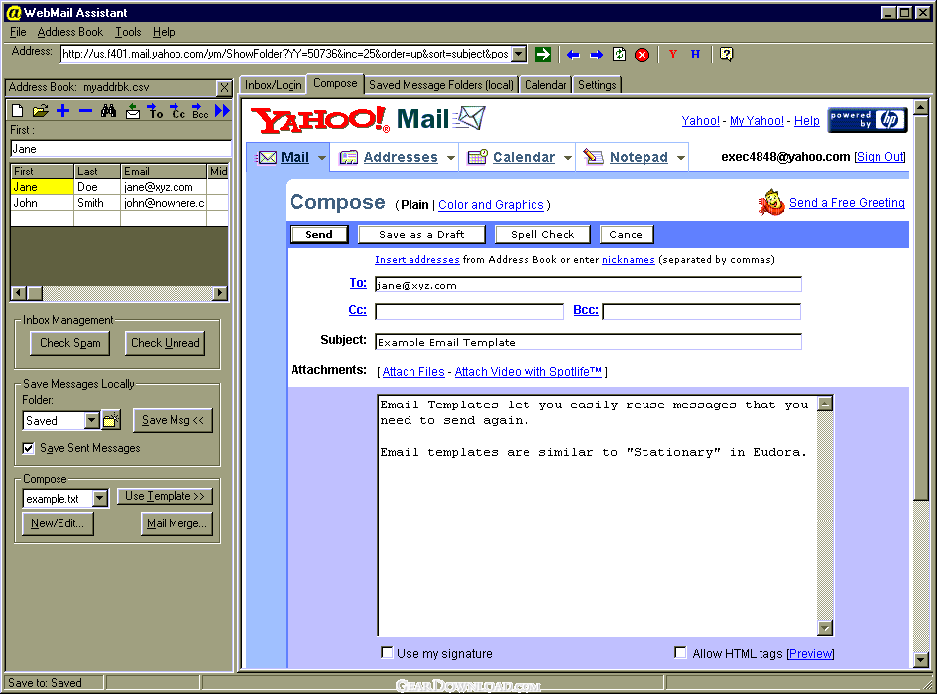Click the Sign Out link
The width and height of the screenshot is (937, 694).
[879, 157]
